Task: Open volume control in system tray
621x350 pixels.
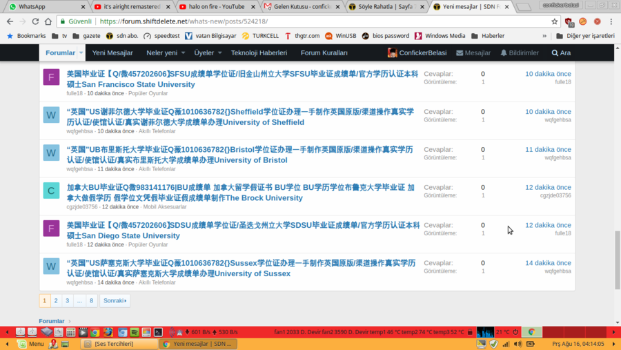Action: point(517,344)
